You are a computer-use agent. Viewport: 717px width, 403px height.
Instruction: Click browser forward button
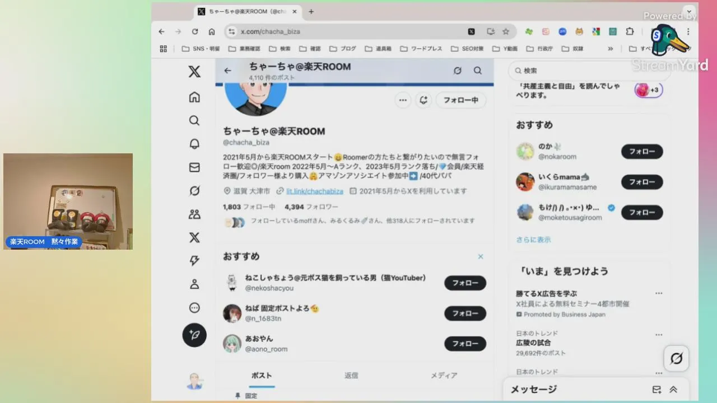pos(178,32)
